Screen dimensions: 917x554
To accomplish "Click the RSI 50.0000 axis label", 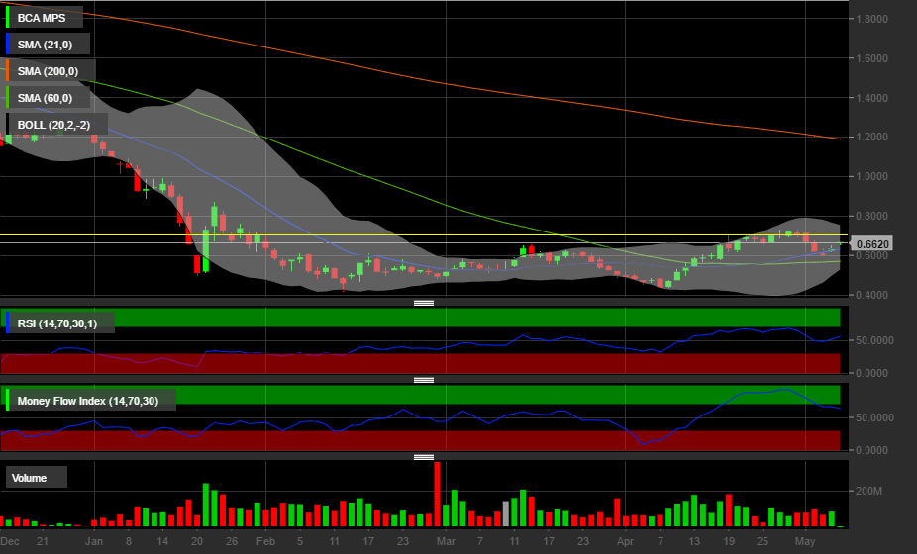I will tap(874, 340).
